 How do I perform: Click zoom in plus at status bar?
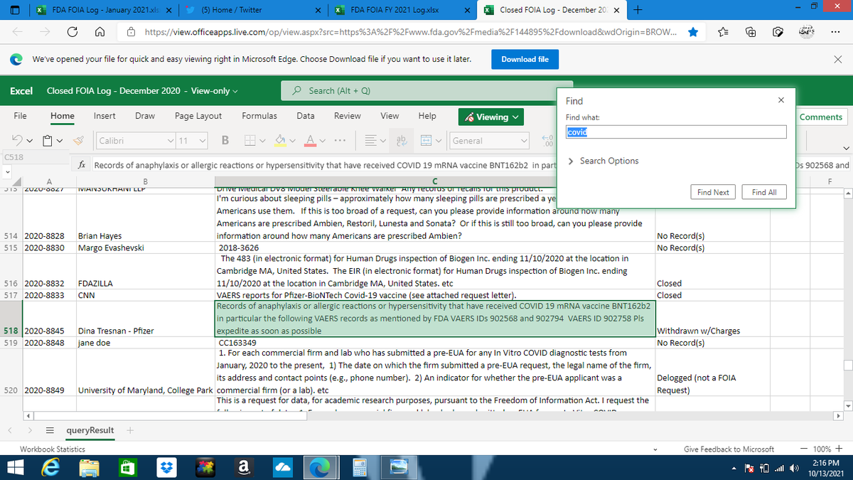click(x=839, y=449)
